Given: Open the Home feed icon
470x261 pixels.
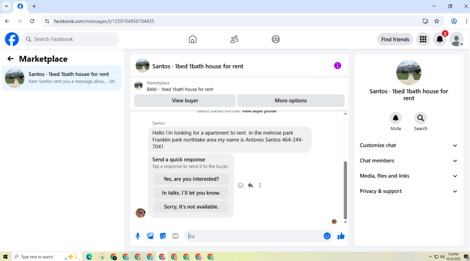Looking at the screenshot, I should 193,39.
